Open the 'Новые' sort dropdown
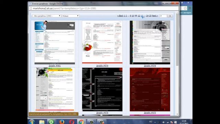220x124 pixels. (x=70, y=16)
